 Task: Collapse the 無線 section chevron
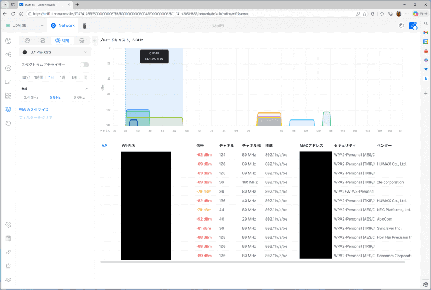coord(87,89)
